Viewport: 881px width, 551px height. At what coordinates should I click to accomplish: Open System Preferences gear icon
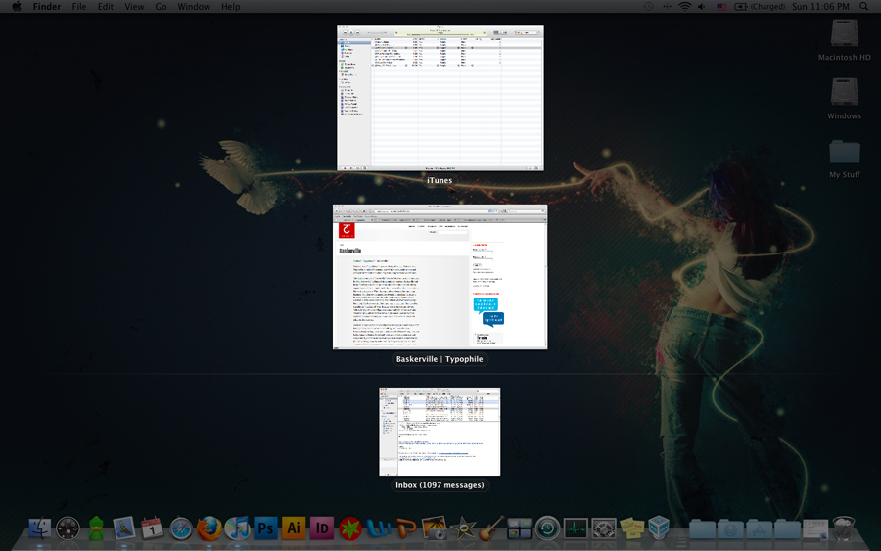pos(604,528)
